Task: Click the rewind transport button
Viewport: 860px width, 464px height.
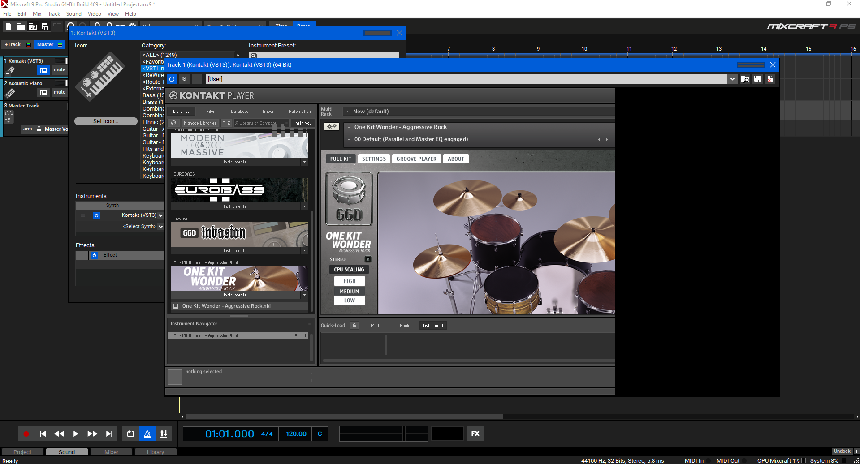Action: [59, 434]
